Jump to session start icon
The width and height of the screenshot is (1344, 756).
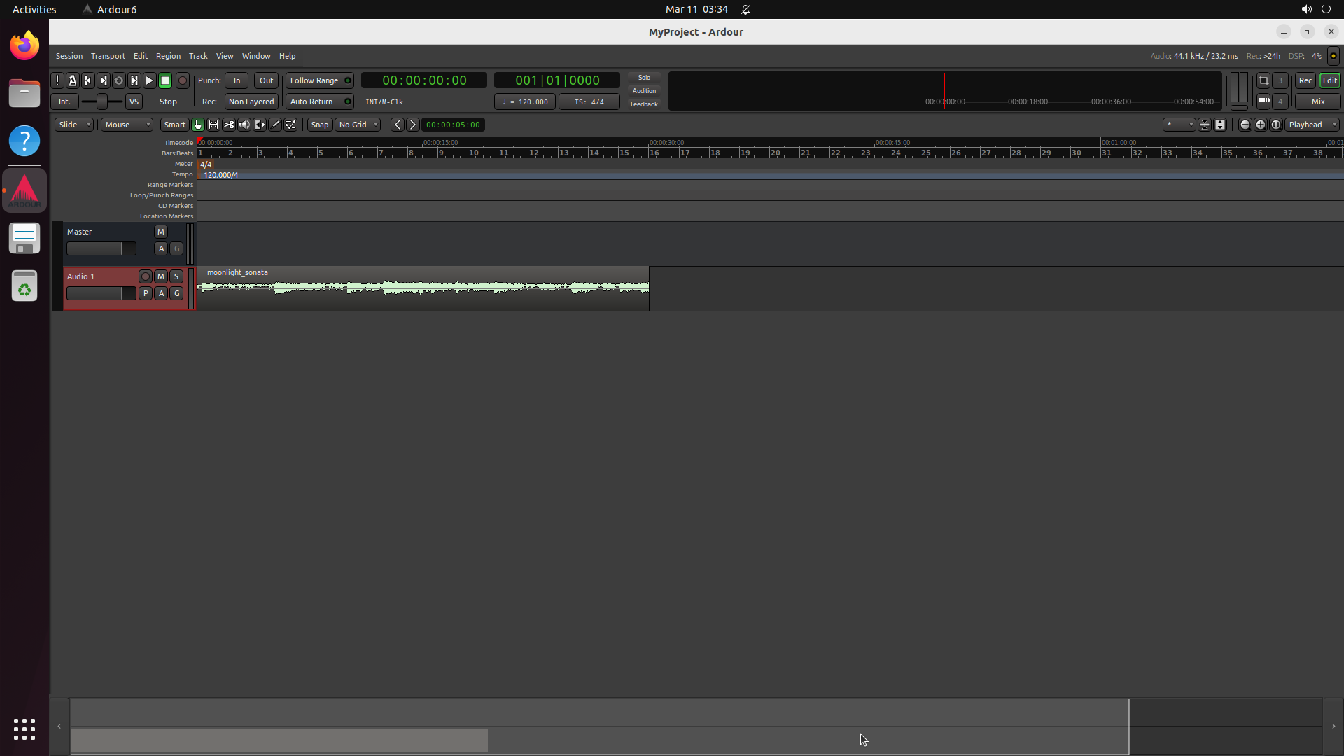(87, 80)
